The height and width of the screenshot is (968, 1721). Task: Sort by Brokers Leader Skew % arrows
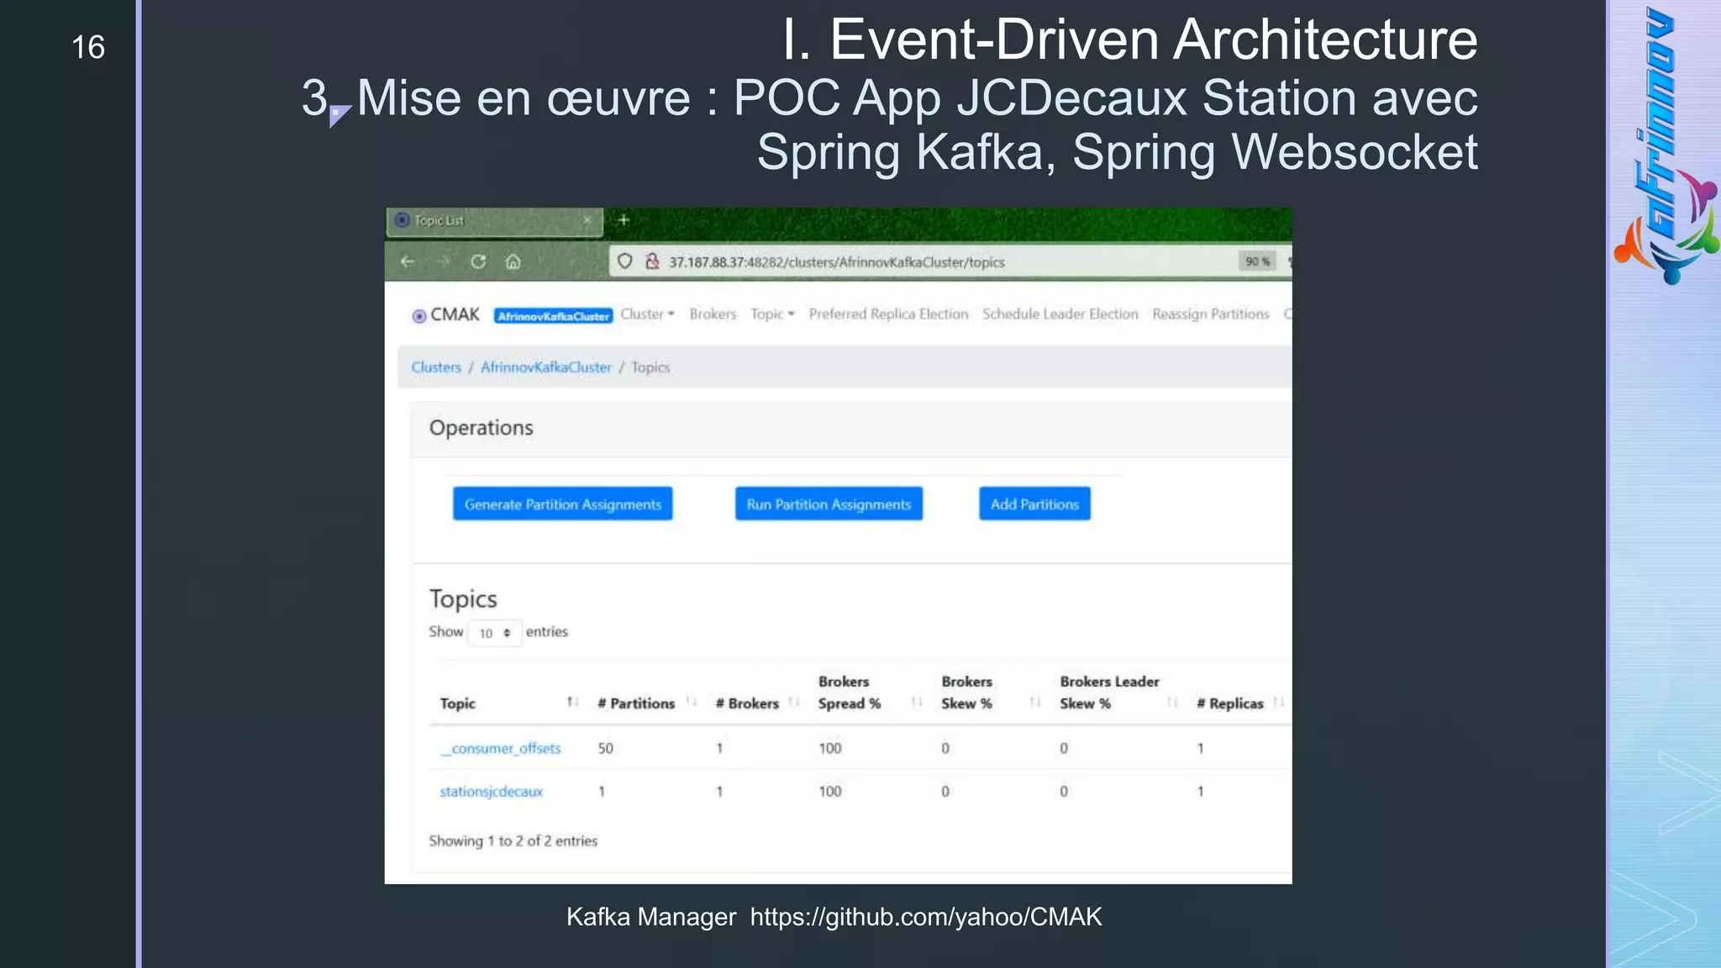pyautogui.click(x=1172, y=702)
